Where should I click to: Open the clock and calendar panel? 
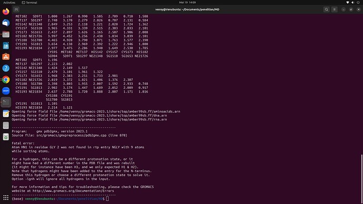(x=187, y=3)
